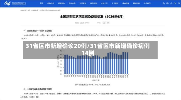Click the 全国新型冠状病毒感染疫情情况 breadcrumb entry

point(50,10)
